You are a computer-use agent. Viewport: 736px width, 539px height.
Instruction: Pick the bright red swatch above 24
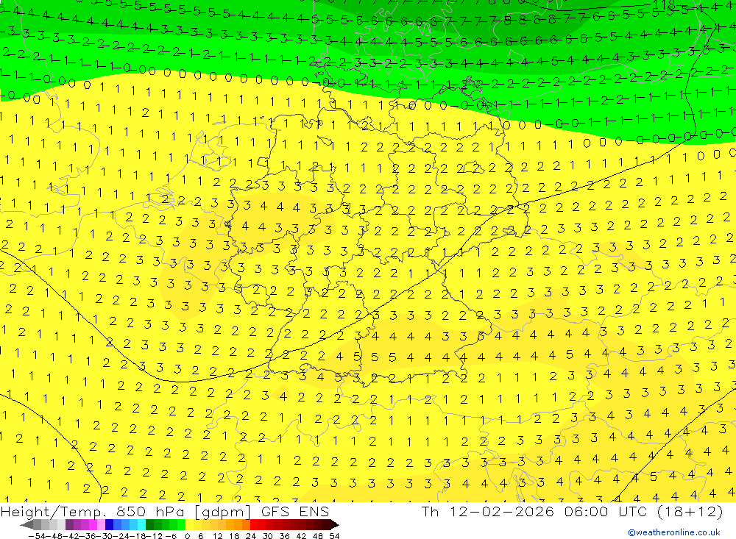pyautogui.click(x=254, y=524)
